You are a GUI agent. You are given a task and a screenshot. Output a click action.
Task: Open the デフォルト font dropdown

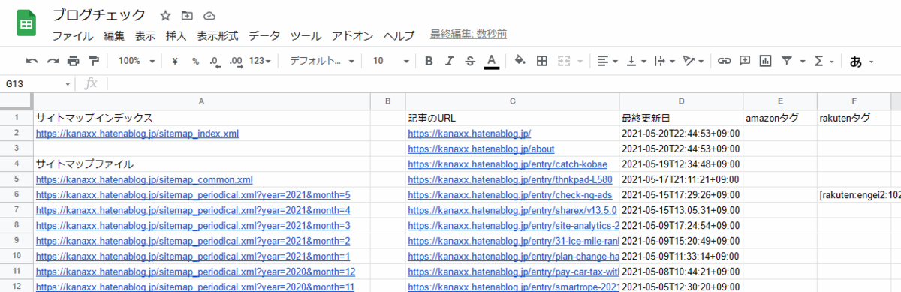[x=322, y=61]
